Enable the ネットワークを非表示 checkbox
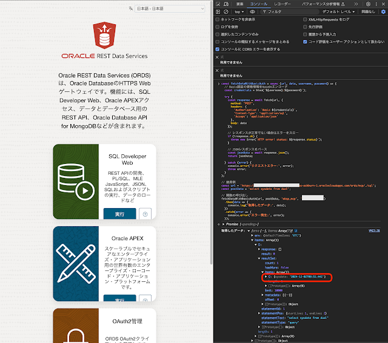Viewport: 388px width, 343px height. (x=218, y=19)
